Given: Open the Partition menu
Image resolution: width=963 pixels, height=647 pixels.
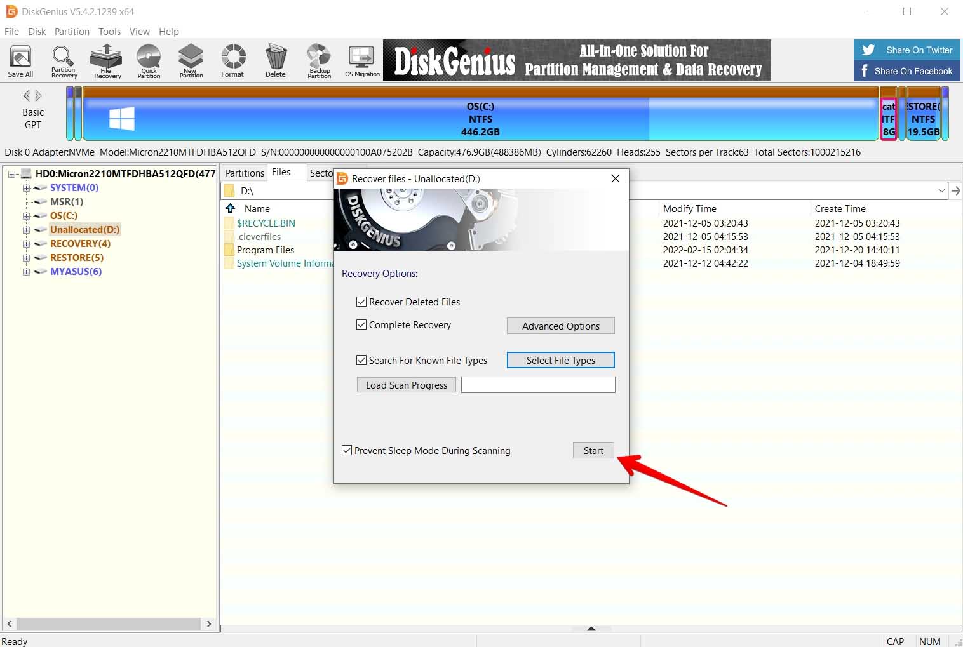Looking at the screenshot, I should click(x=72, y=31).
